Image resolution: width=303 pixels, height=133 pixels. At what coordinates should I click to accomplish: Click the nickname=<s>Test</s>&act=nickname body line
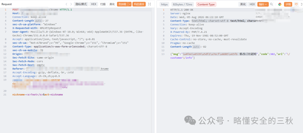pos(38,95)
